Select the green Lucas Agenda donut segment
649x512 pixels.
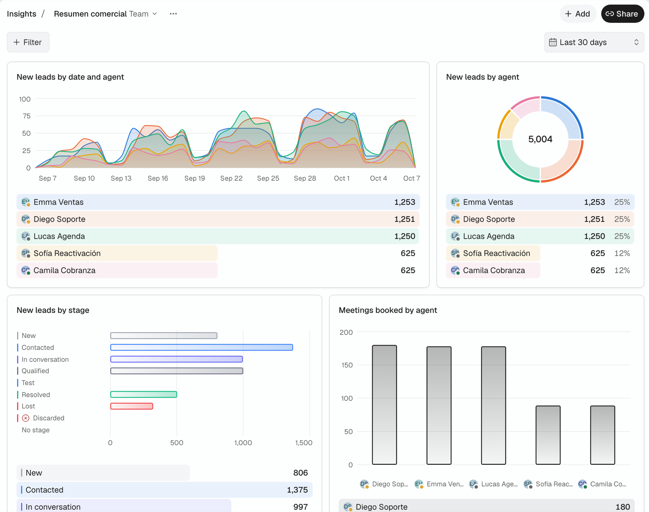(x=515, y=164)
